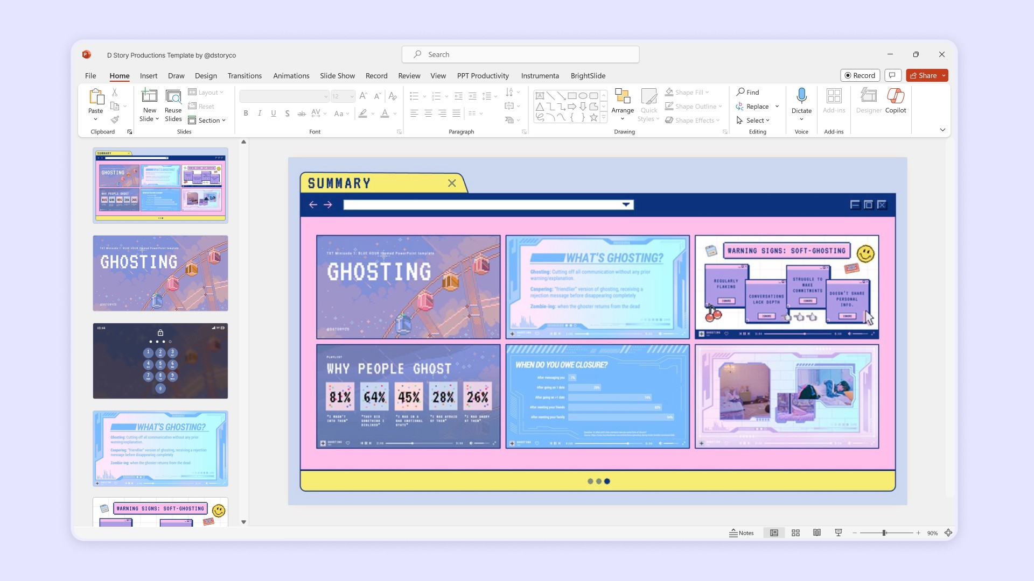Open Copilot from the ribbon
This screenshot has height=581, width=1034.
[x=895, y=96]
